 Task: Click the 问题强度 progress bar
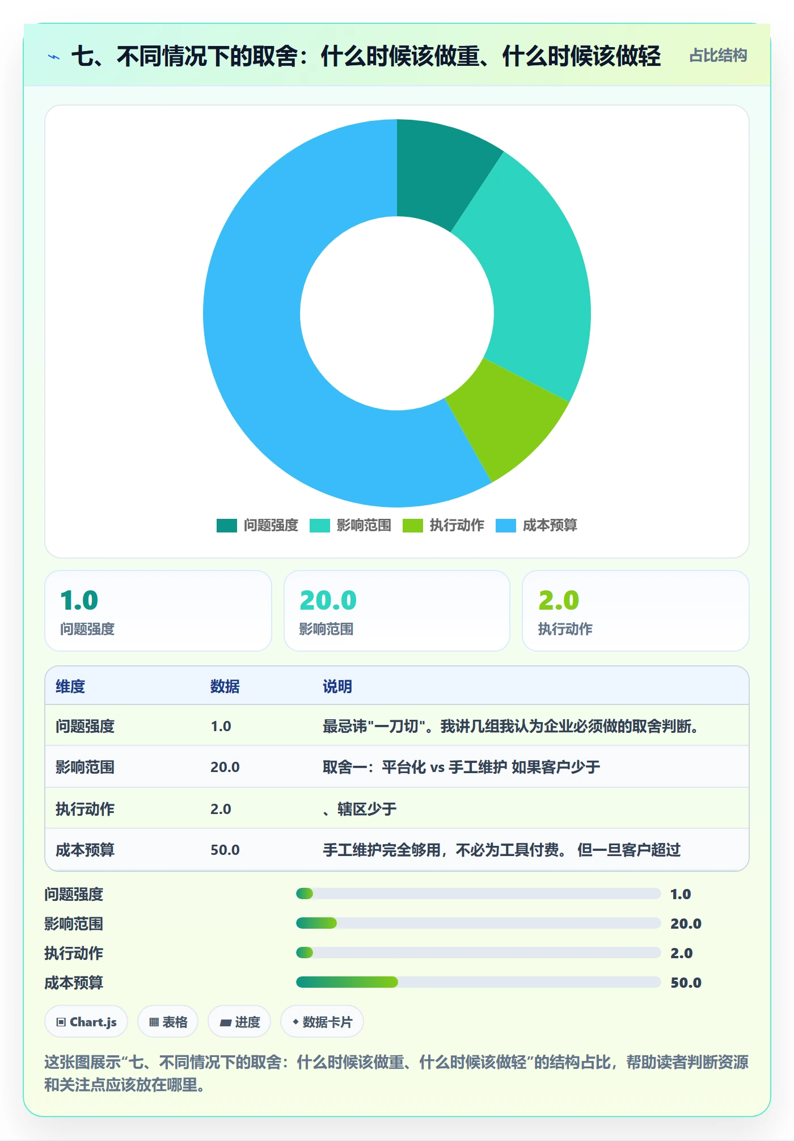[x=479, y=894]
